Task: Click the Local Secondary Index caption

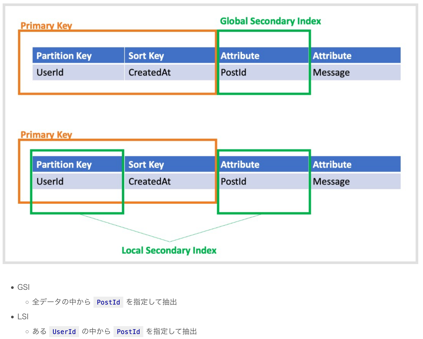Action: 169,250
